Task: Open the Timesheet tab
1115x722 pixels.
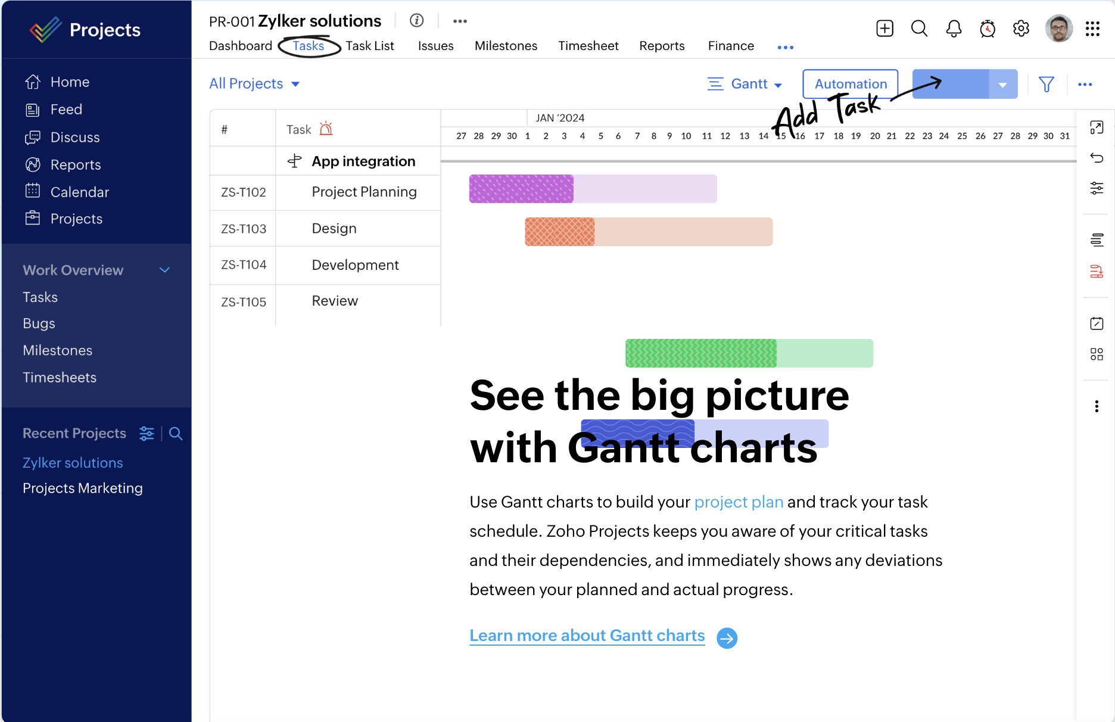Action: pos(588,46)
